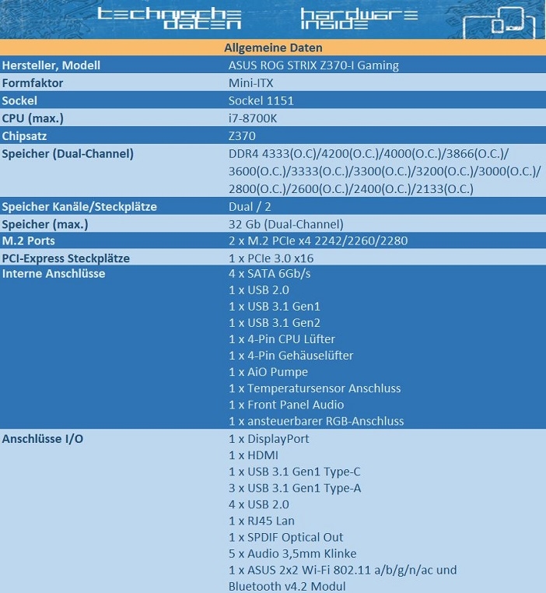Select the 'Sockel' row label
Image resolution: width=546 pixels, height=593 pixels.
pyautogui.click(x=19, y=100)
